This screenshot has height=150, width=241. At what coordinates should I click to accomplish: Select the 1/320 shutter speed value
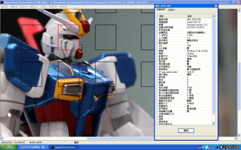tap(190, 35)
